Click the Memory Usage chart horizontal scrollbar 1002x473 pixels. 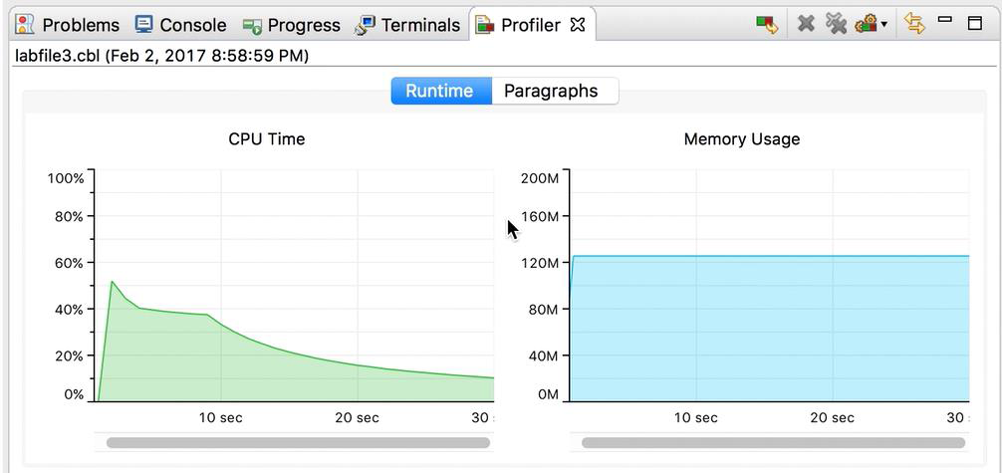pos(773,442)
